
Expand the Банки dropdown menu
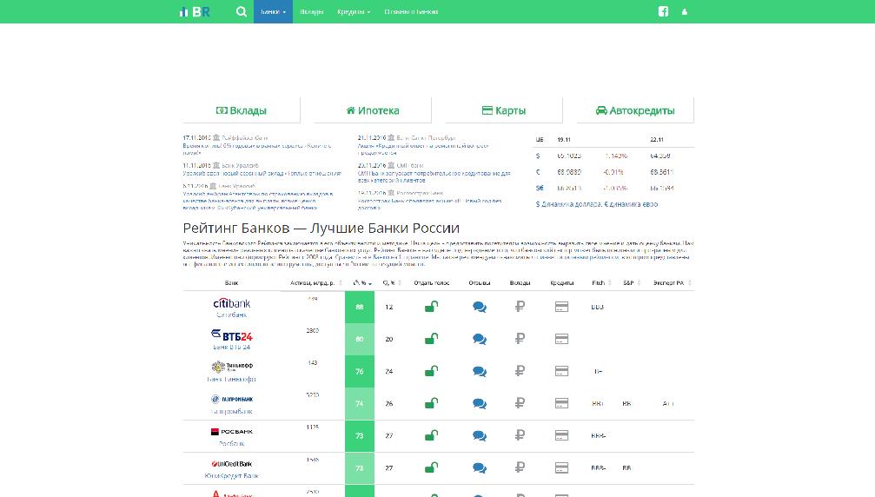pyautogui.click(x=273, y=11)
